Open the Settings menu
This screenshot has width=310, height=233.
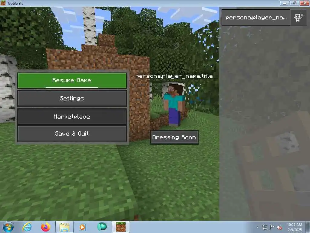pos(72,99)
